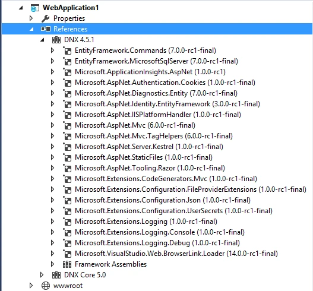Screen dimensions: 313x291
Task: Expand the Properties node arrow
Action: 31,18
